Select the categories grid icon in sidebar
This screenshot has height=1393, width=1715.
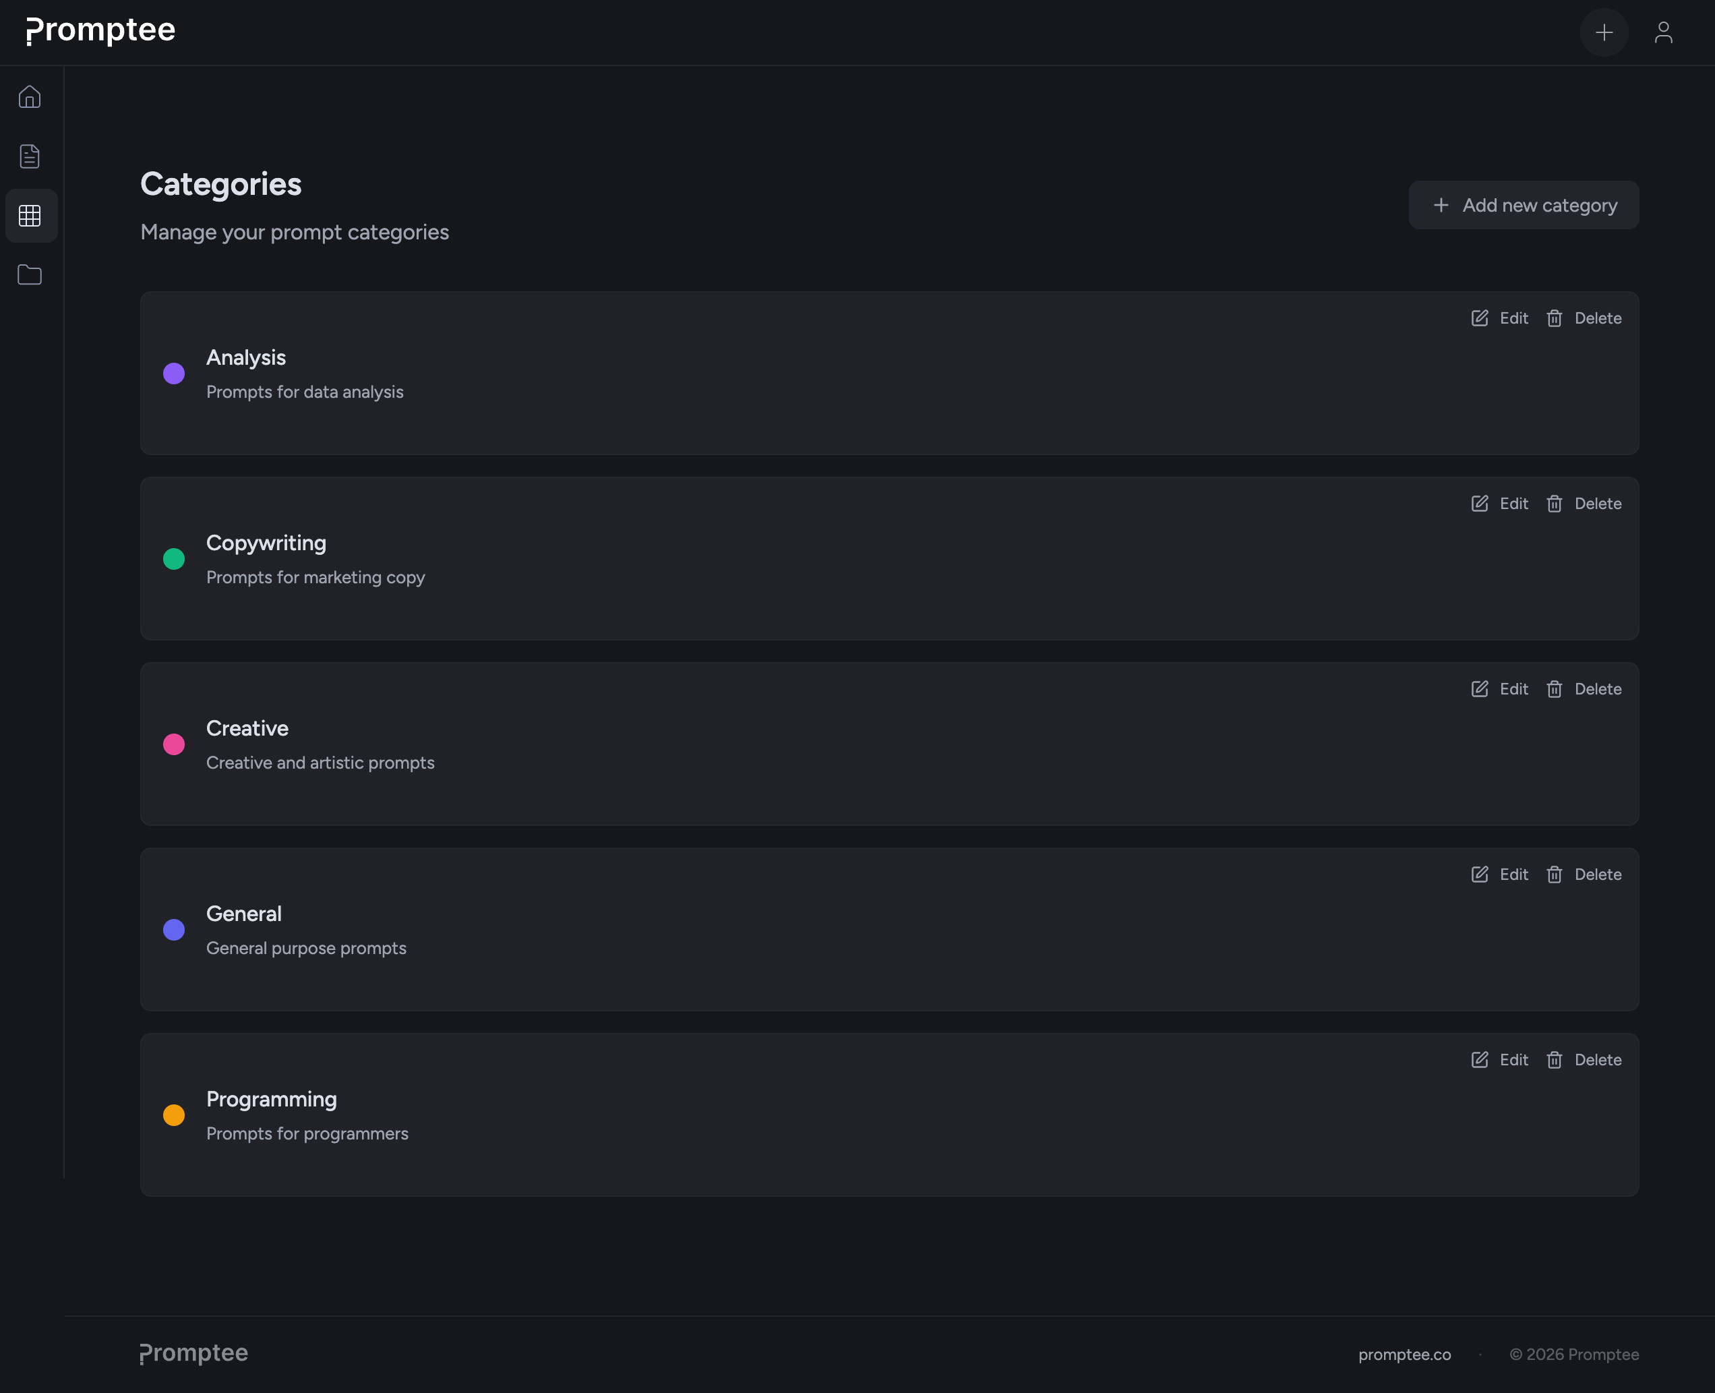coord(30,216)
